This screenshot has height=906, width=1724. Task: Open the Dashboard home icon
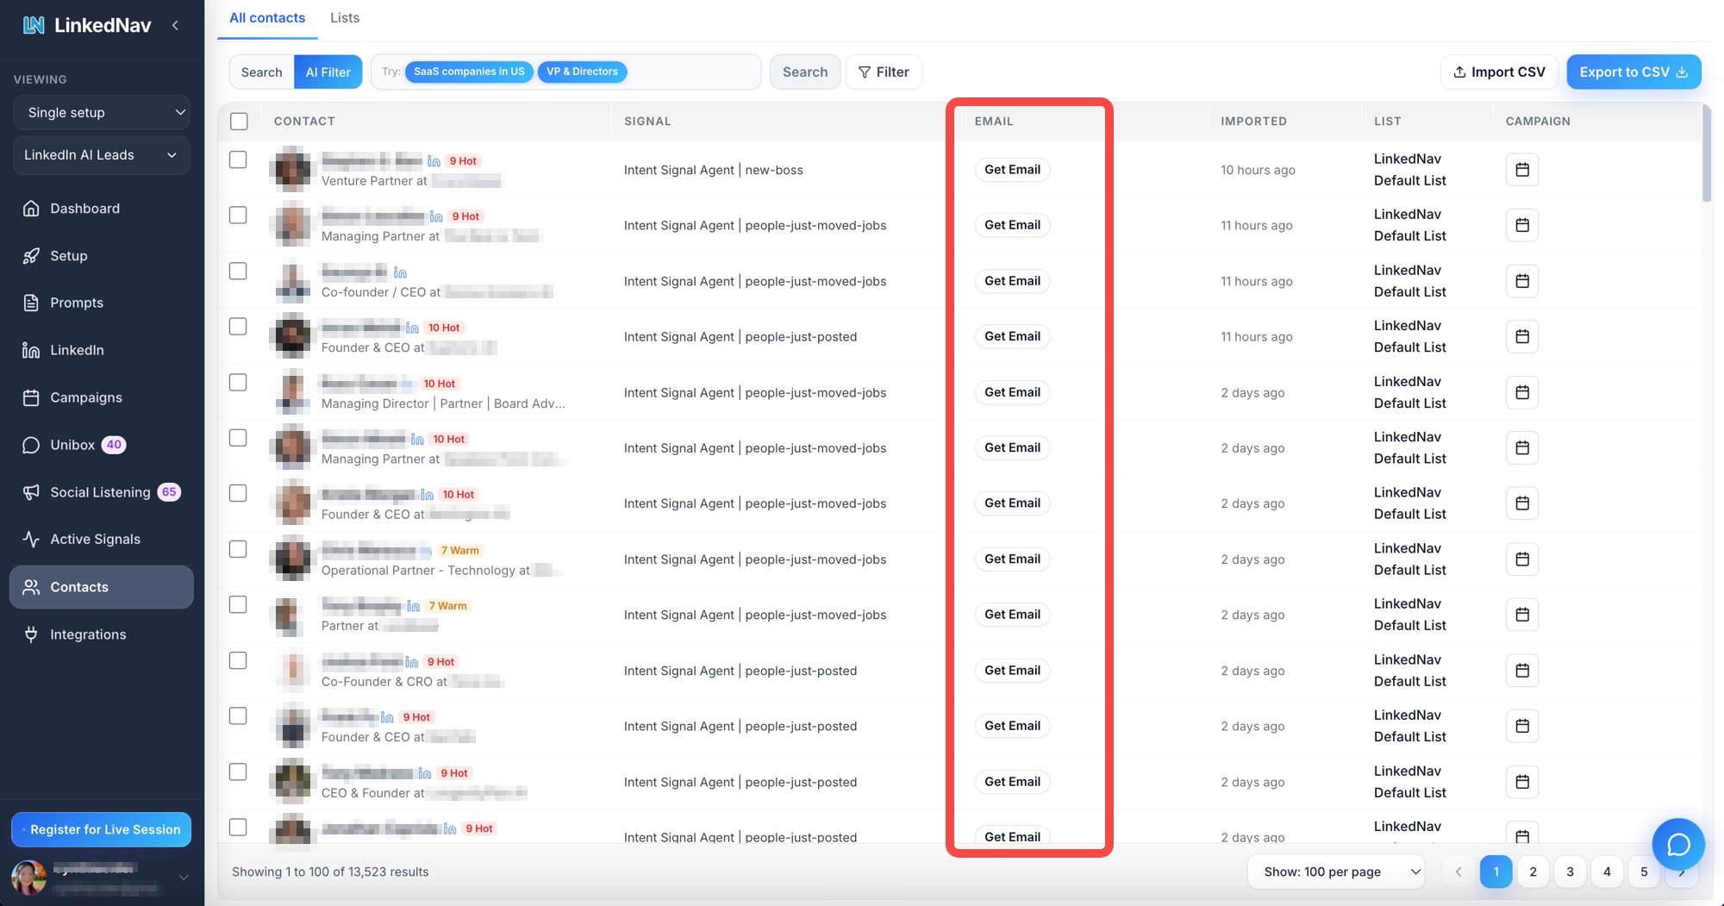31,209
